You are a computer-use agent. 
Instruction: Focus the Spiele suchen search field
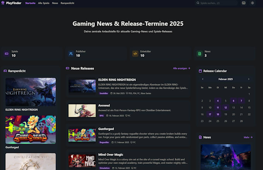216,3
